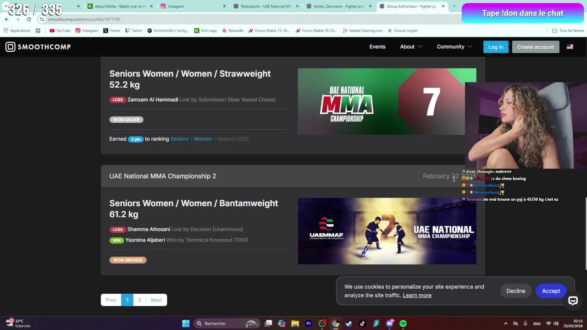Click the microphone tray icon
Viewport: 587px width, 330px height.
point(525,324)
